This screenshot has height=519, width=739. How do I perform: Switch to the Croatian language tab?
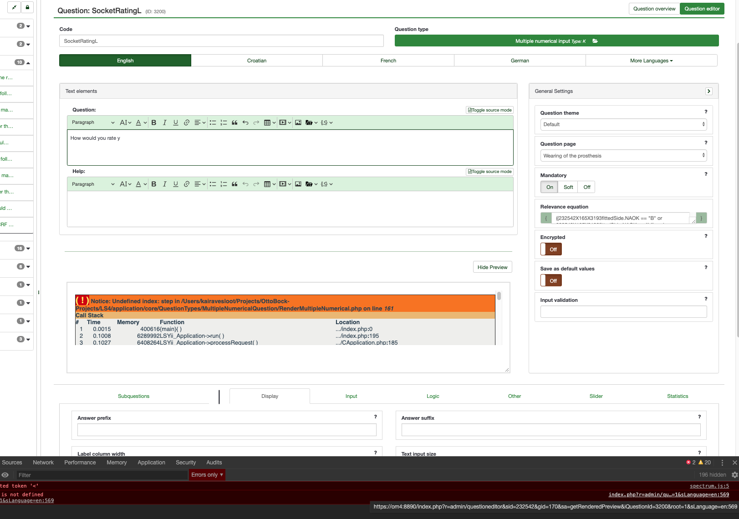pos(257,61)
